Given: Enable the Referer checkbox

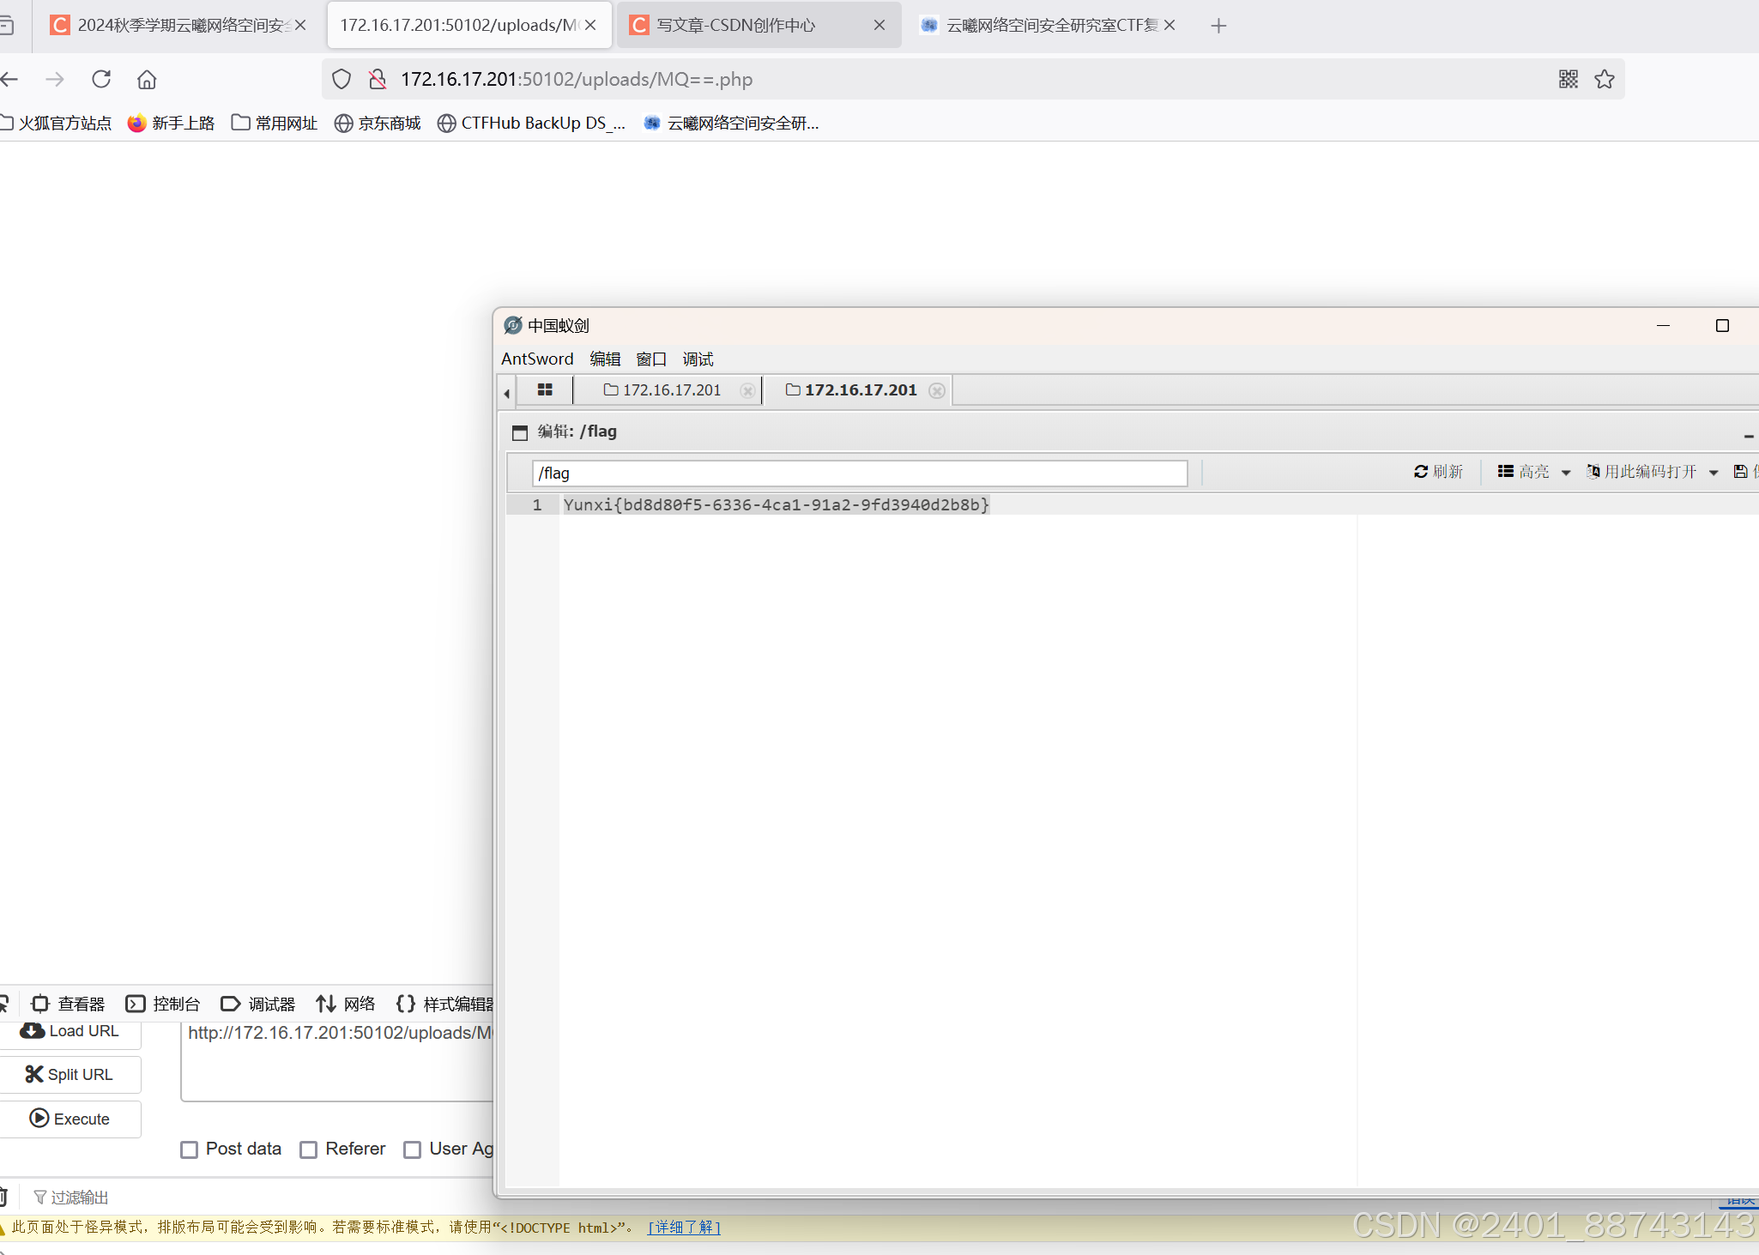Looking at the screenshot, I should (309, 1149).
